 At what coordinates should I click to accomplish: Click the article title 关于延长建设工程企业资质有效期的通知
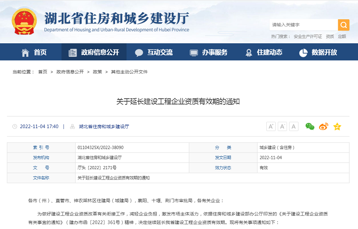point(178,101)
